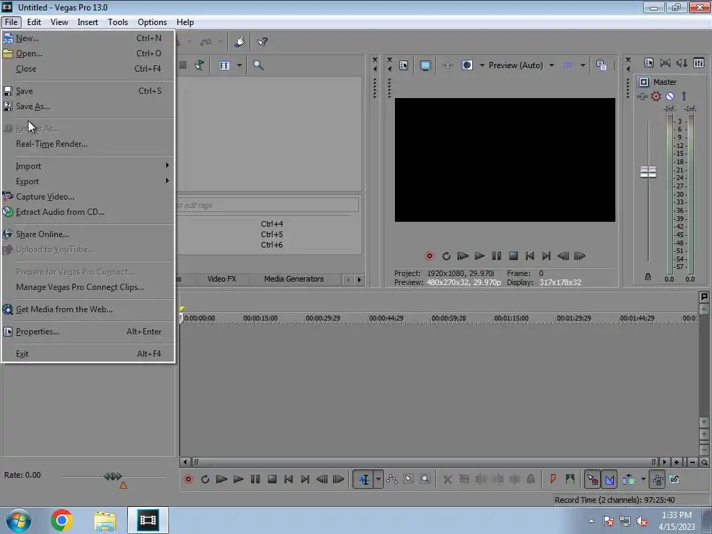712x534 pixels.
Task: Choose New... from the File menu
Action: pyautogui.click(x=88, y=38)
